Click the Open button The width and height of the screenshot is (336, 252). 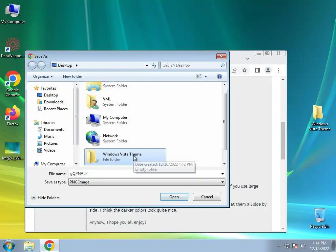coord(174,197)
